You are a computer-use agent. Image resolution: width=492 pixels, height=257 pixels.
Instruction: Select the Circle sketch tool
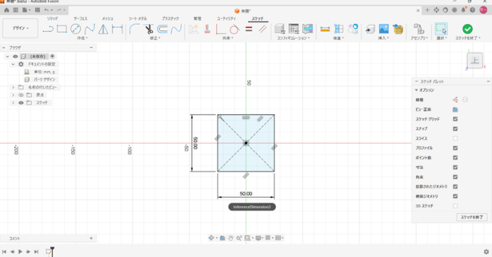75,29
